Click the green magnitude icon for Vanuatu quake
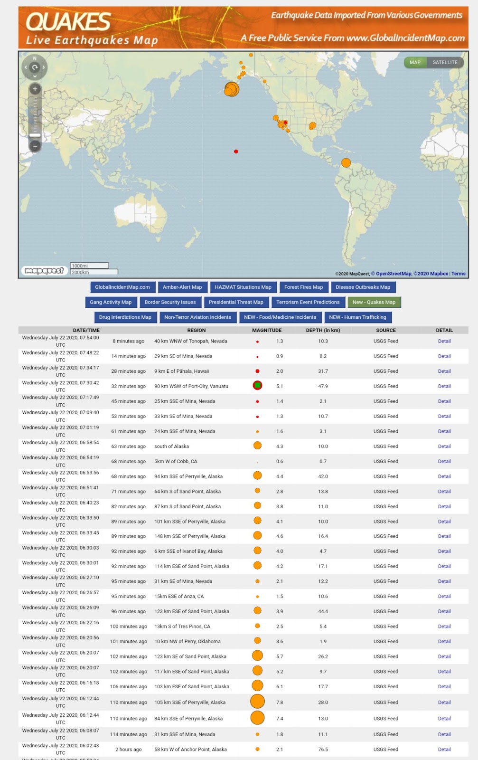 pyautogui.click(x=257, y=386)
